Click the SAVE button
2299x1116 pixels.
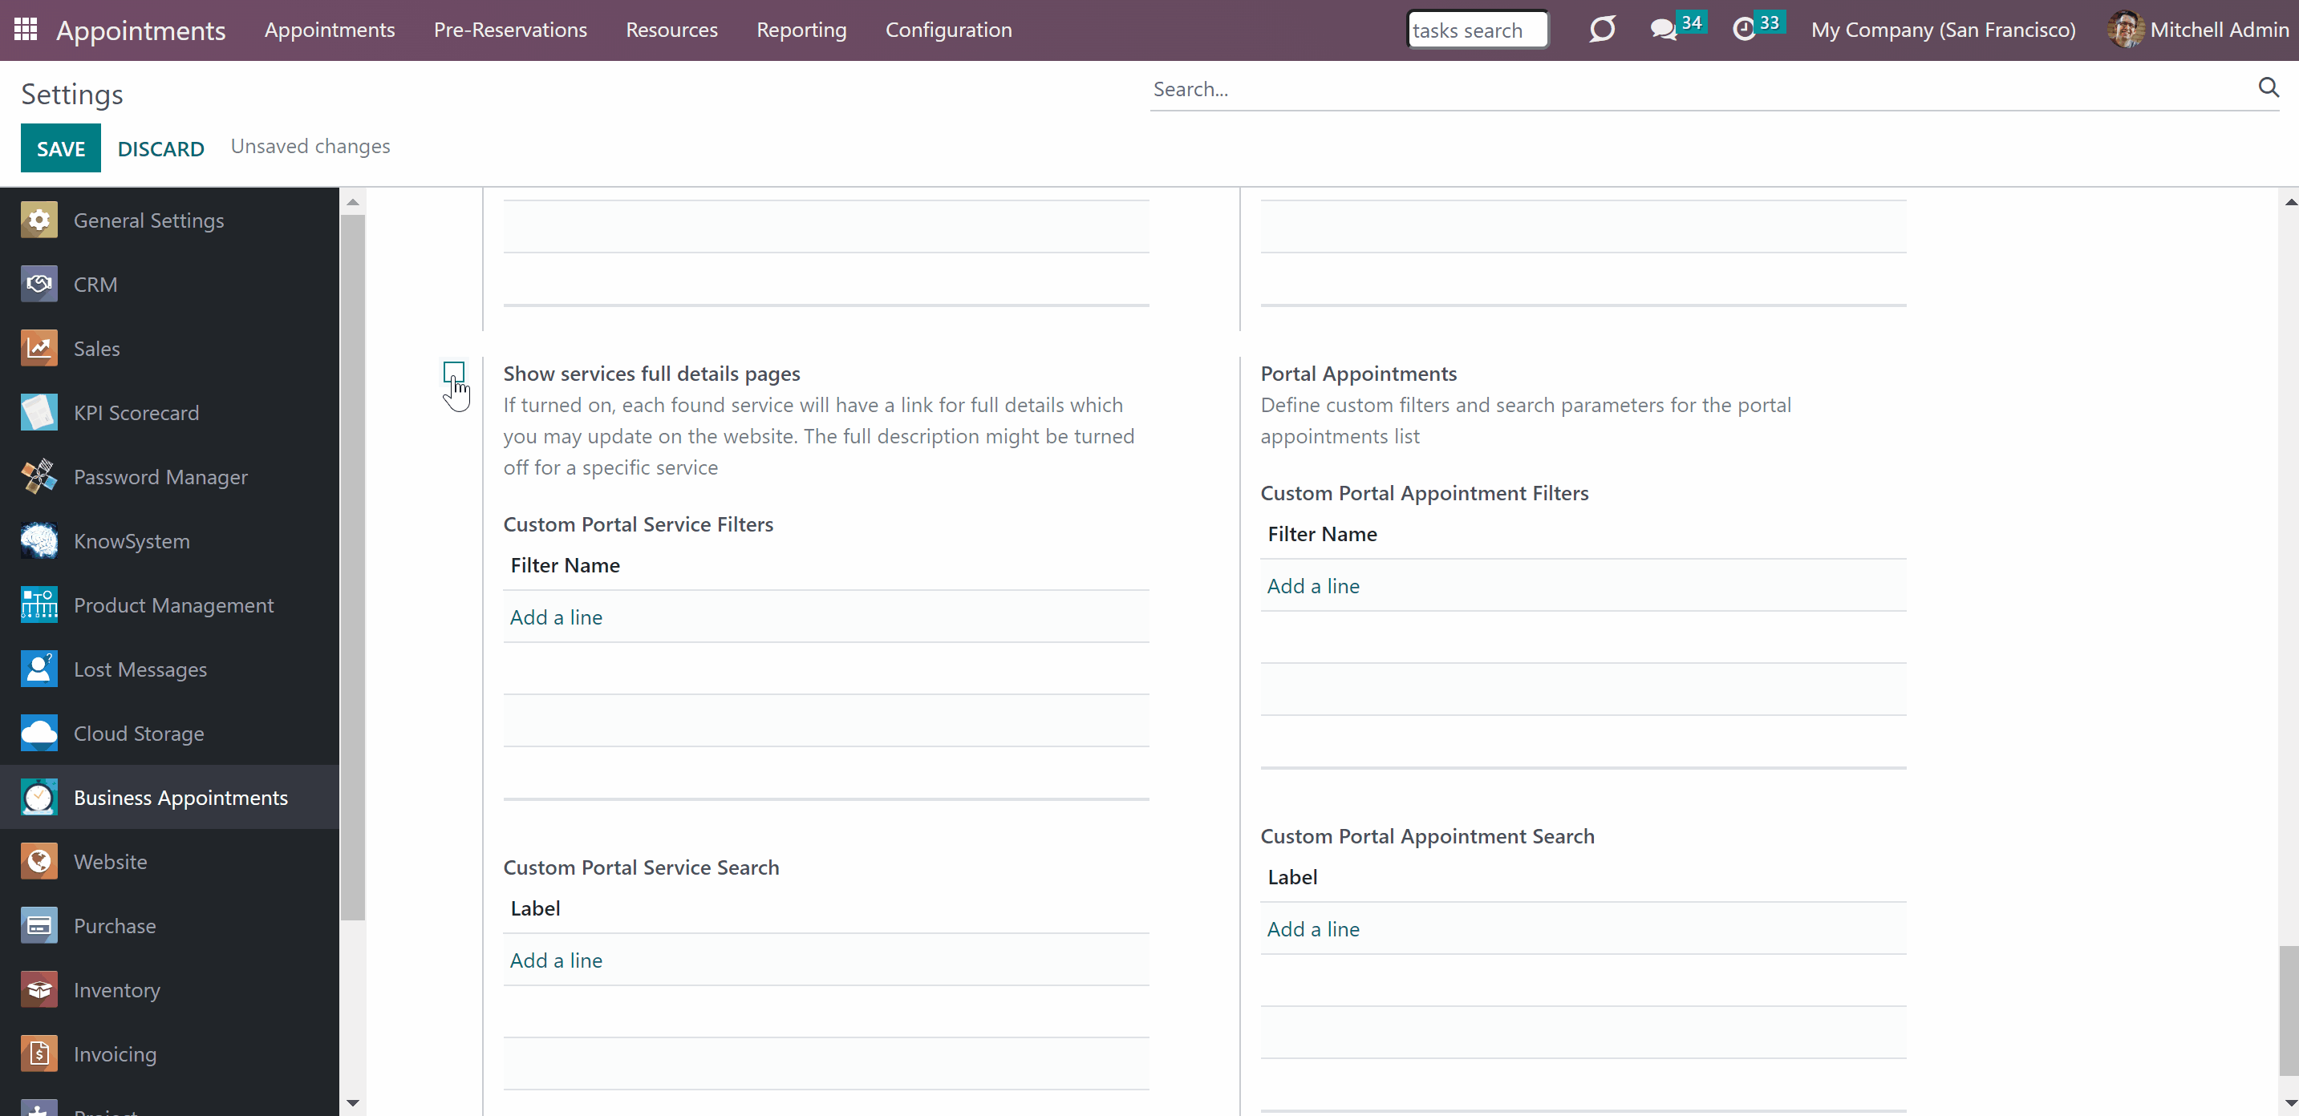coord(61,148)
